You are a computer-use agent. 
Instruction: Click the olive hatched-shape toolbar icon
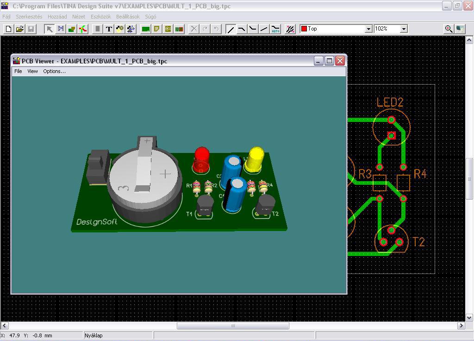157,29
